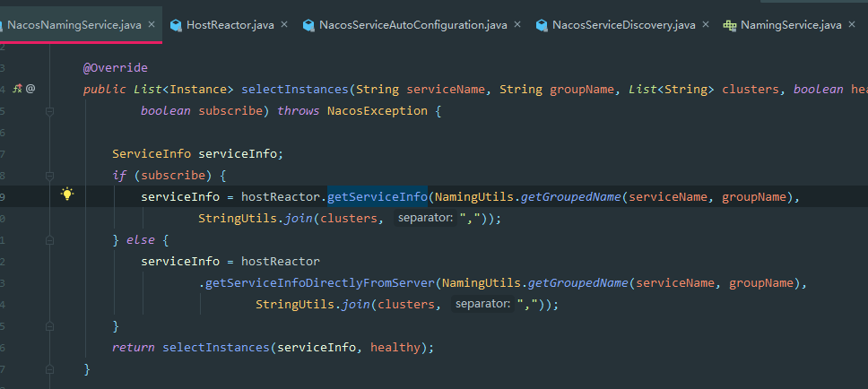
Task: Click 'else' keyword
Action: 141,240
